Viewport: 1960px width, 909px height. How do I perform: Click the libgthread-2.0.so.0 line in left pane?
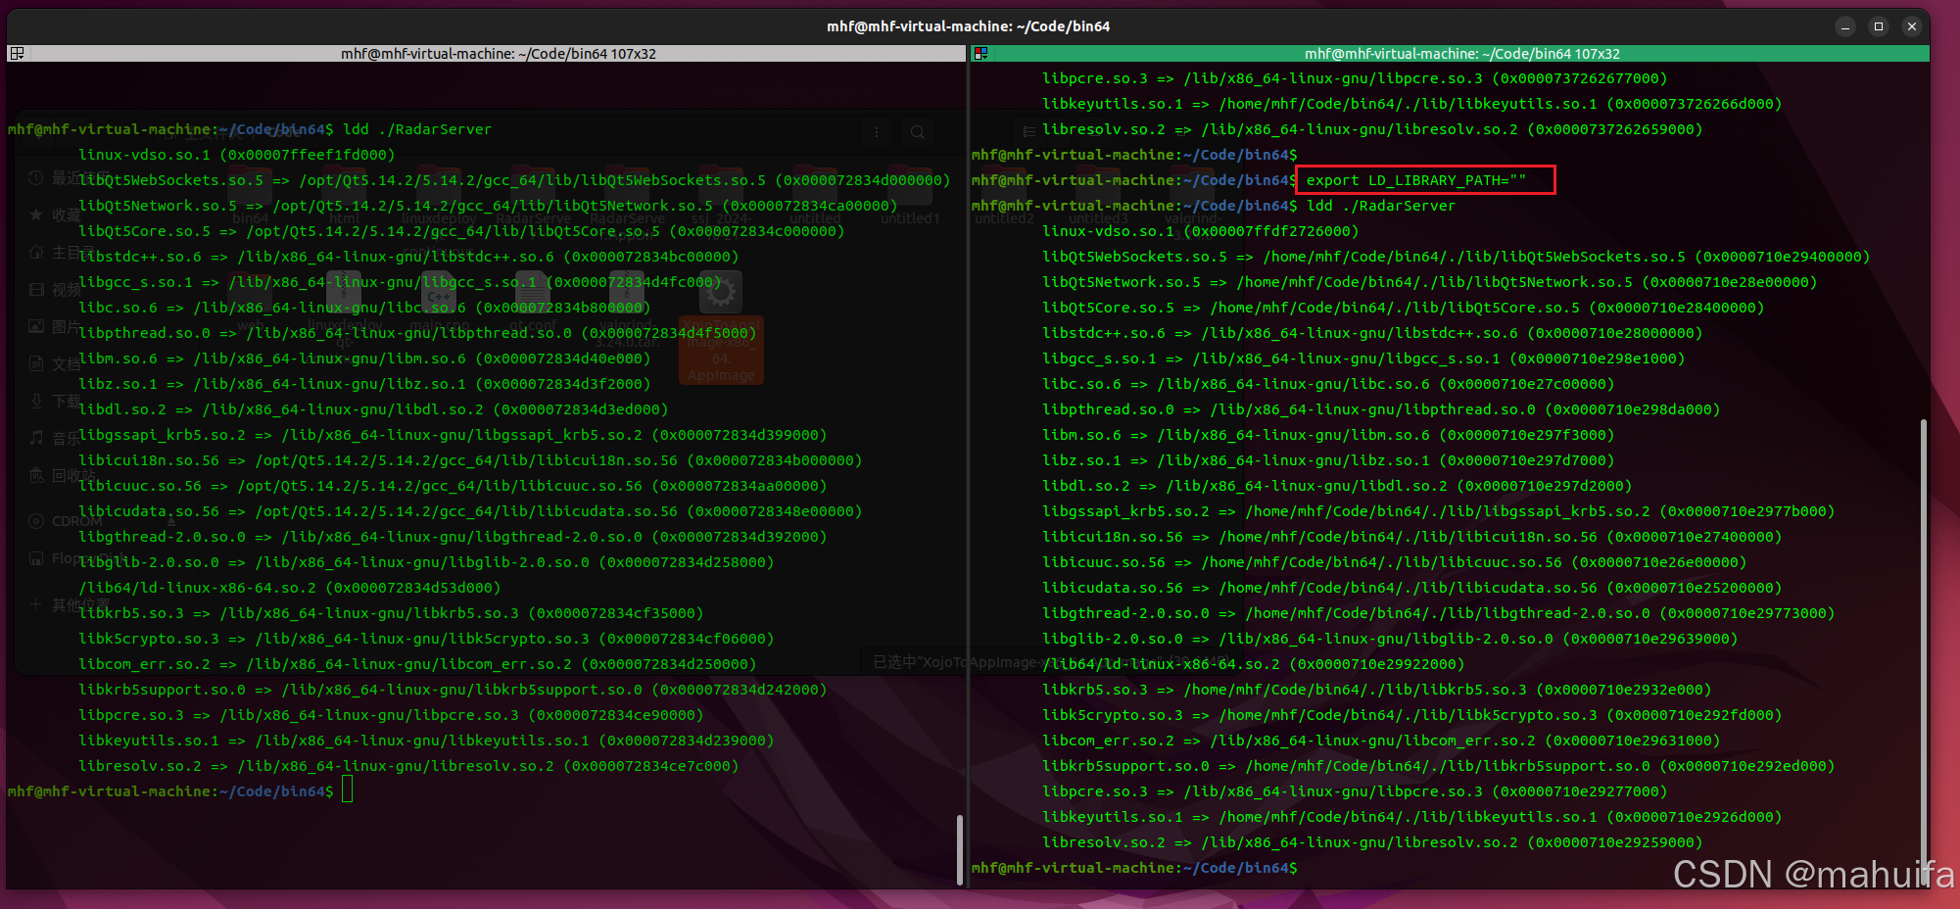point(453,537)
